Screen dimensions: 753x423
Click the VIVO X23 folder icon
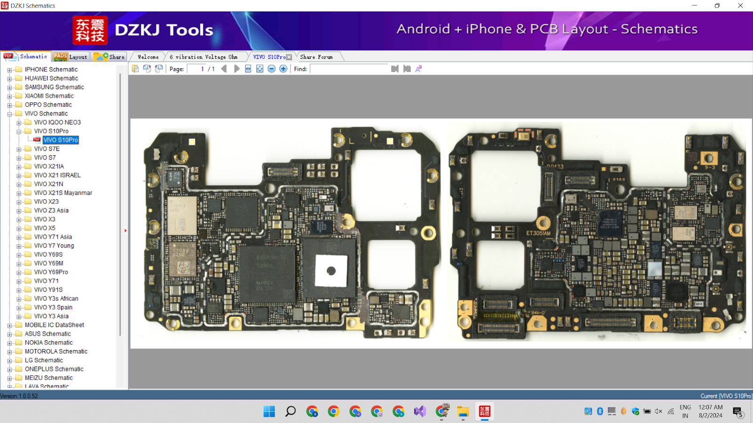28,202
